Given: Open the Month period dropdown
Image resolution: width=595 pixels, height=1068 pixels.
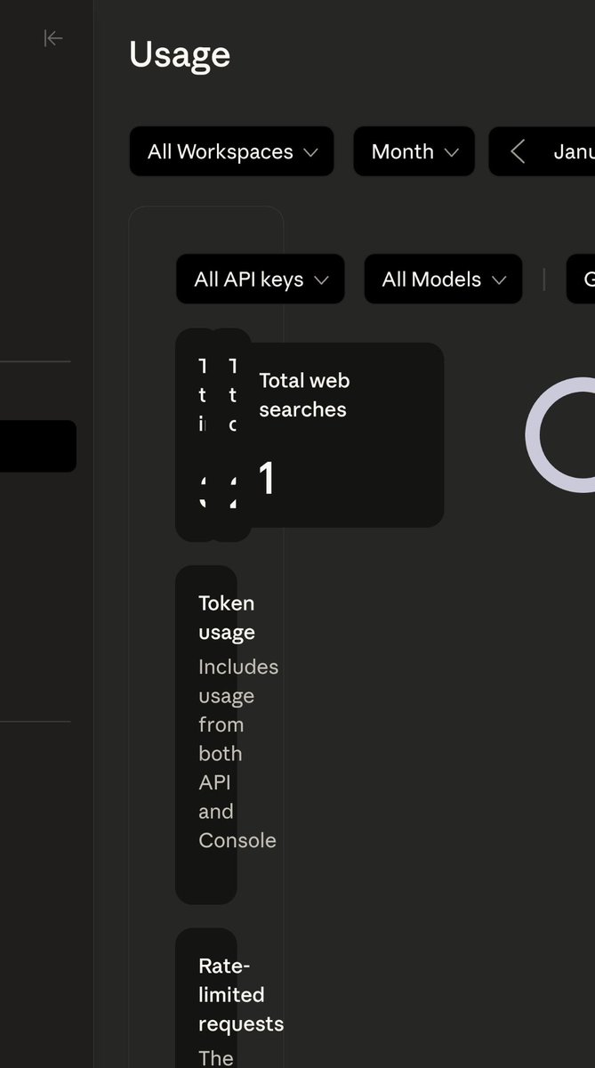Looking at the screenshot, I should tap(414, 151).
